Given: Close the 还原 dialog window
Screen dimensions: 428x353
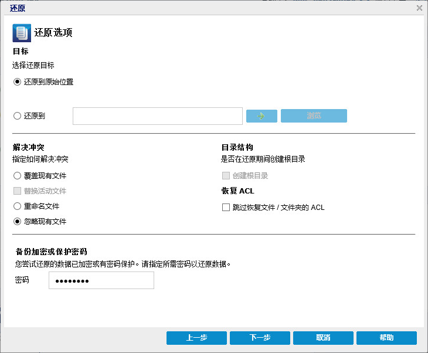Looking at the screenshot, I should pyautogui.click(x=419, y=8).
